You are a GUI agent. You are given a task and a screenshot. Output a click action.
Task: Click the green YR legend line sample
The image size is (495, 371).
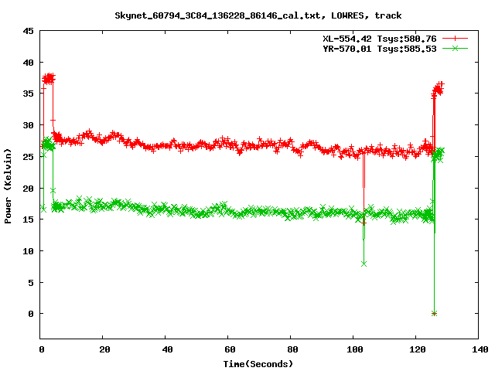click(455, 49)
